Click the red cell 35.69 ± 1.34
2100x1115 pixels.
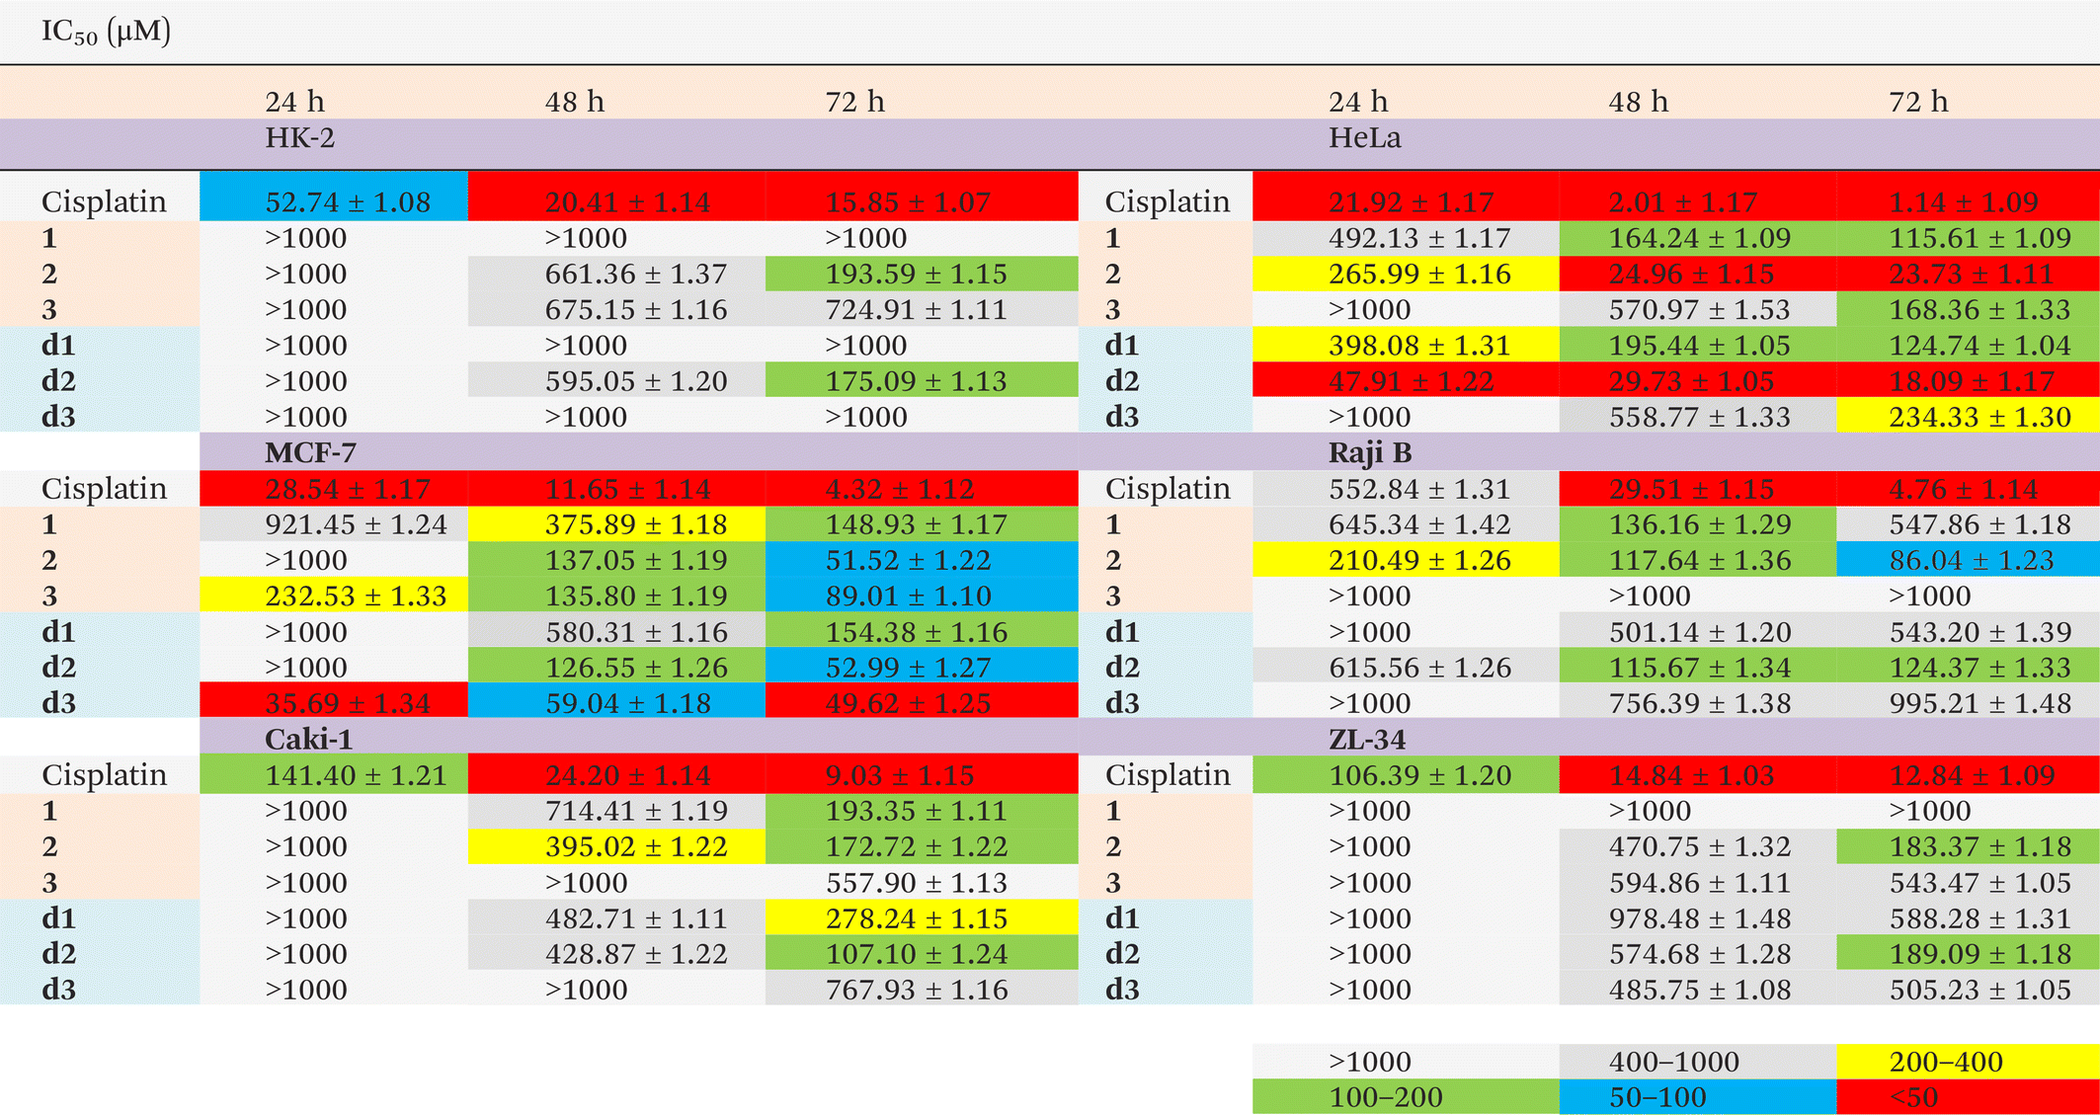334,701
